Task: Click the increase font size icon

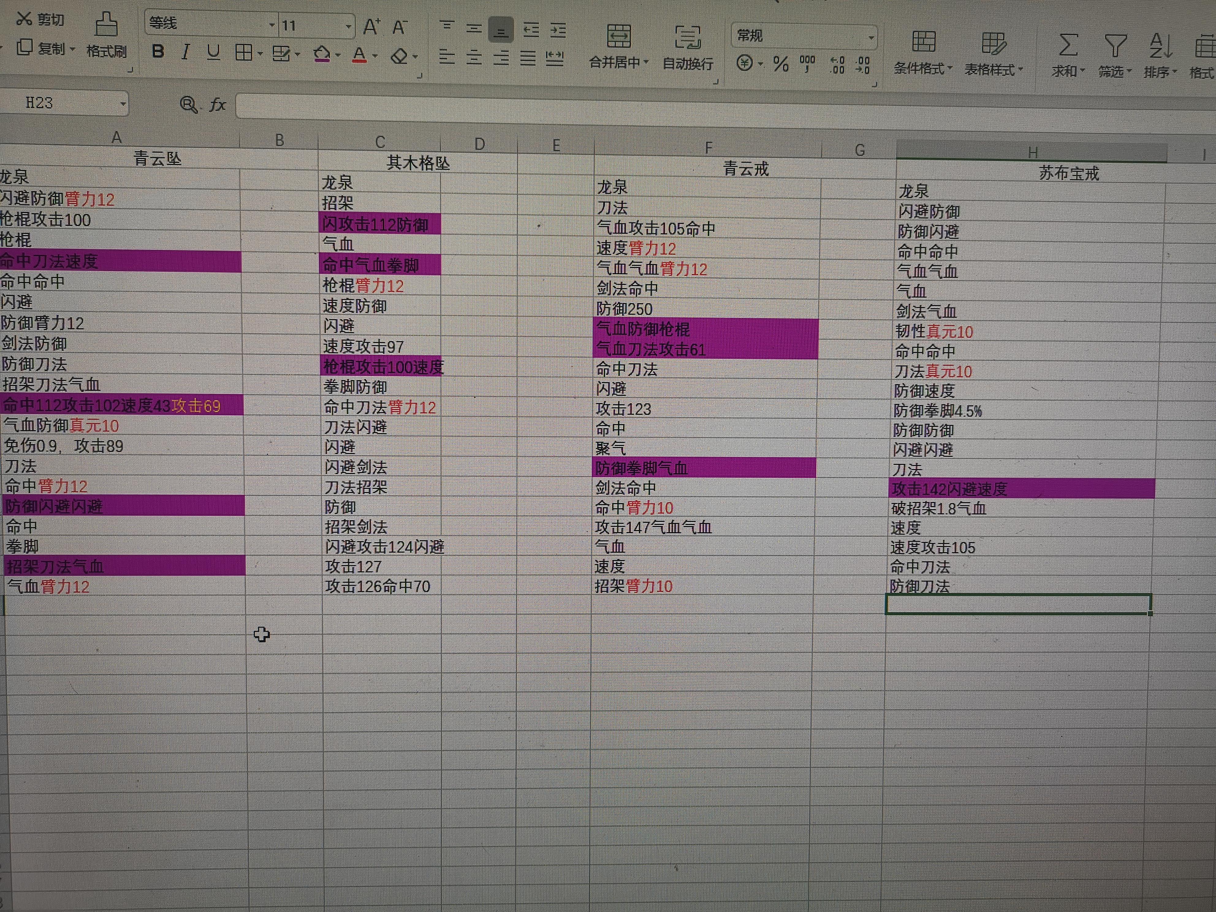Action: [372, 26]
